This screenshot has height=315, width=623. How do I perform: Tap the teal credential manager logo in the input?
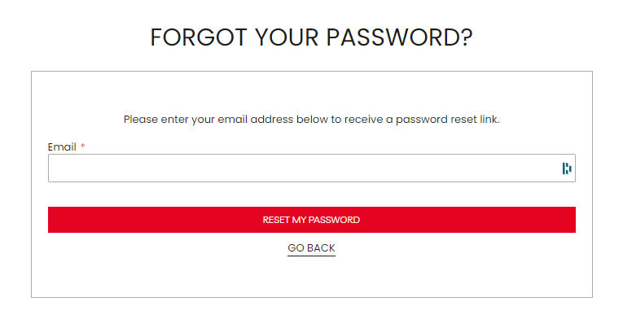567,168
